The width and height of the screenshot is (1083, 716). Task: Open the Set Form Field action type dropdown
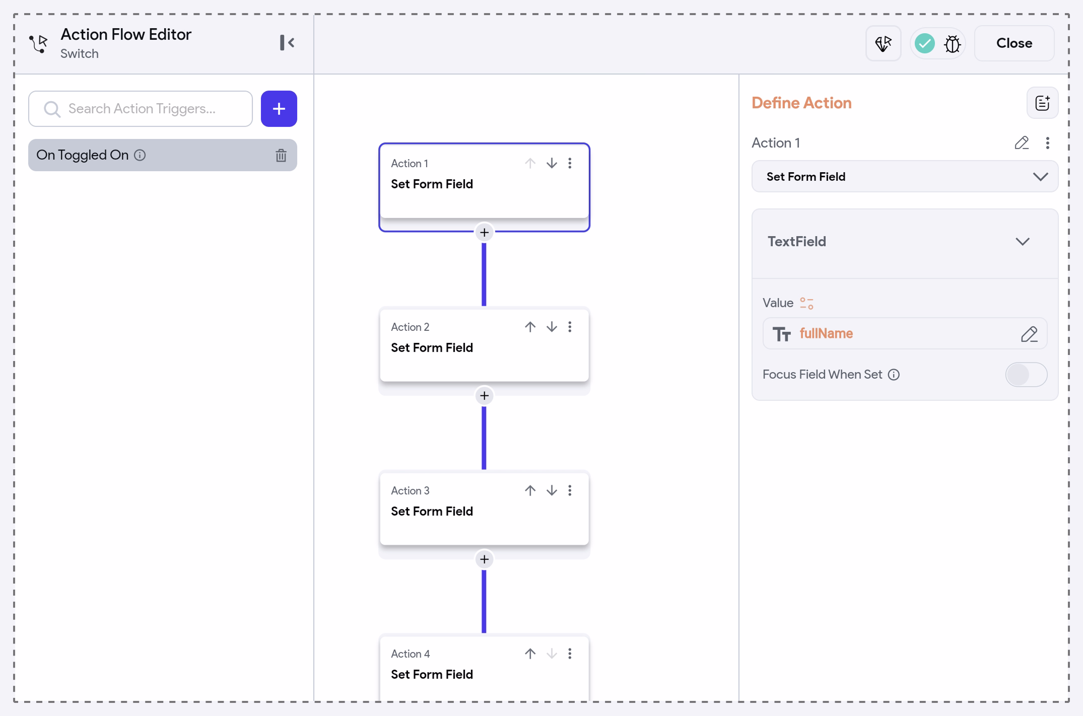pyautogui.click(x=905, y=177)
